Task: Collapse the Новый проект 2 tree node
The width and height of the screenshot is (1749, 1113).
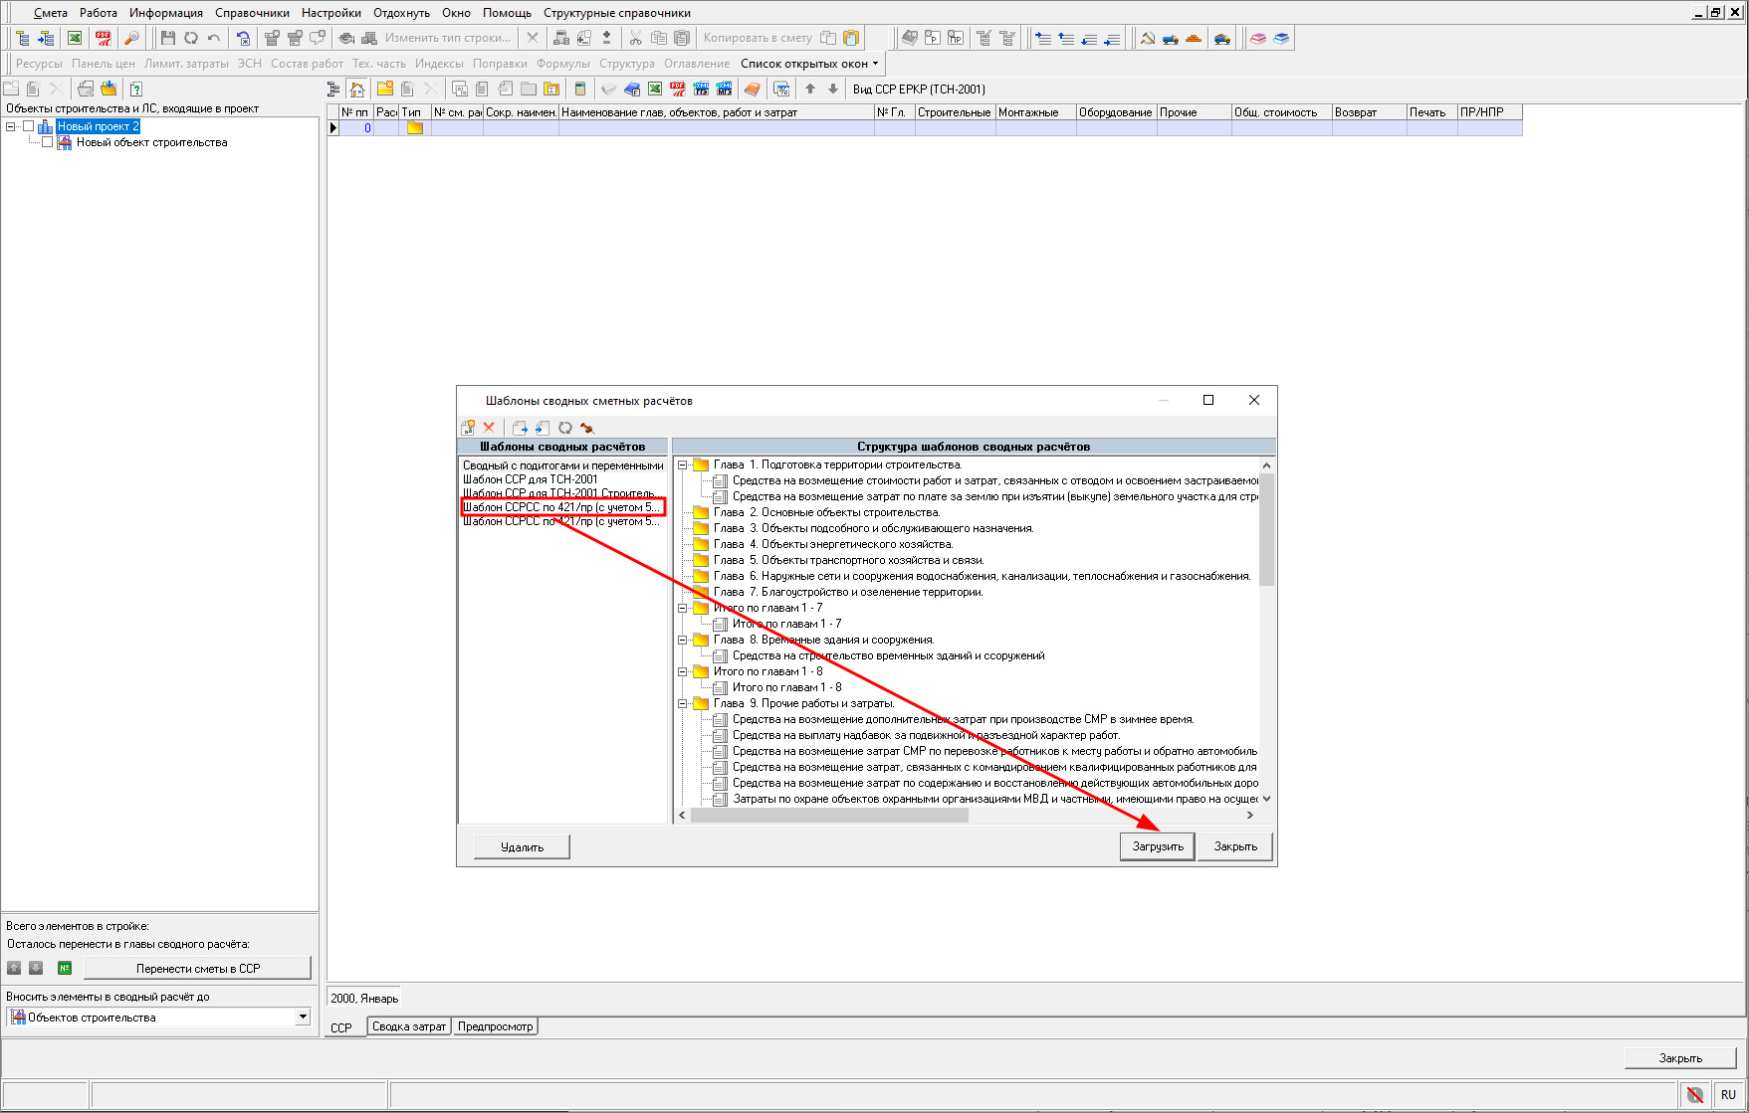Action: pyautogui.click(x=11, y=126)
